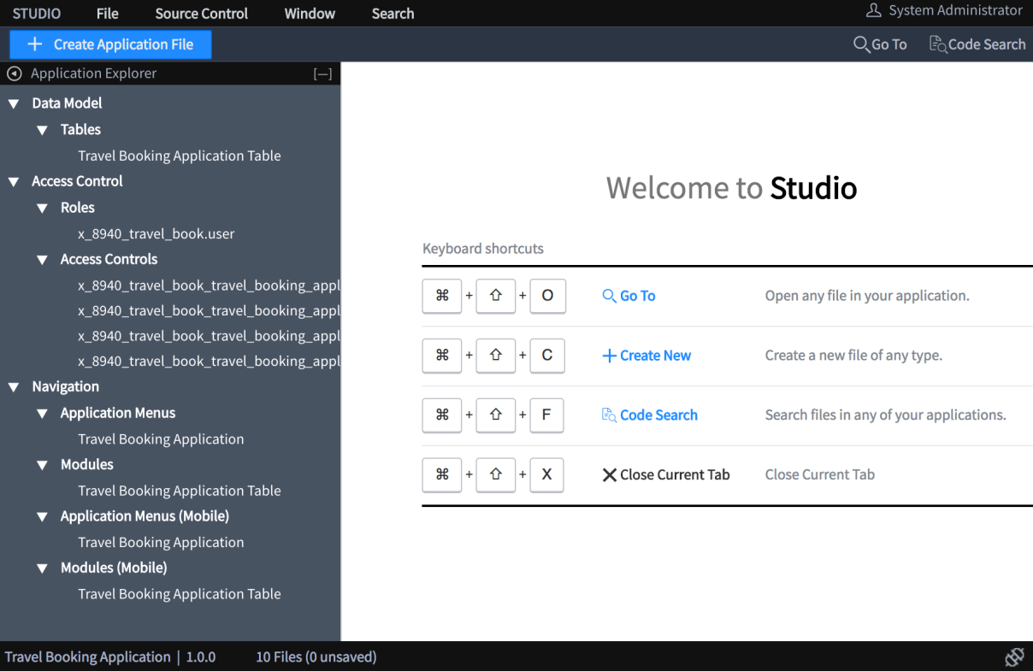Click the broken-link source control status icon
1033x671 pixels.
pos(1013,656)
